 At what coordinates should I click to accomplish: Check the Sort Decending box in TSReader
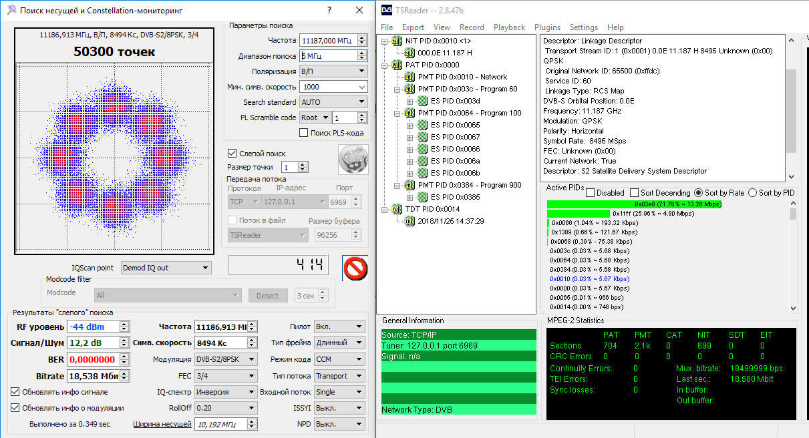(x=634, y=193)
